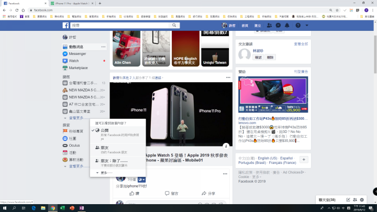The height and width of the screenshot is (212, 377).
Task: Click the page vertical scrollbar
Action: point(375,54)
